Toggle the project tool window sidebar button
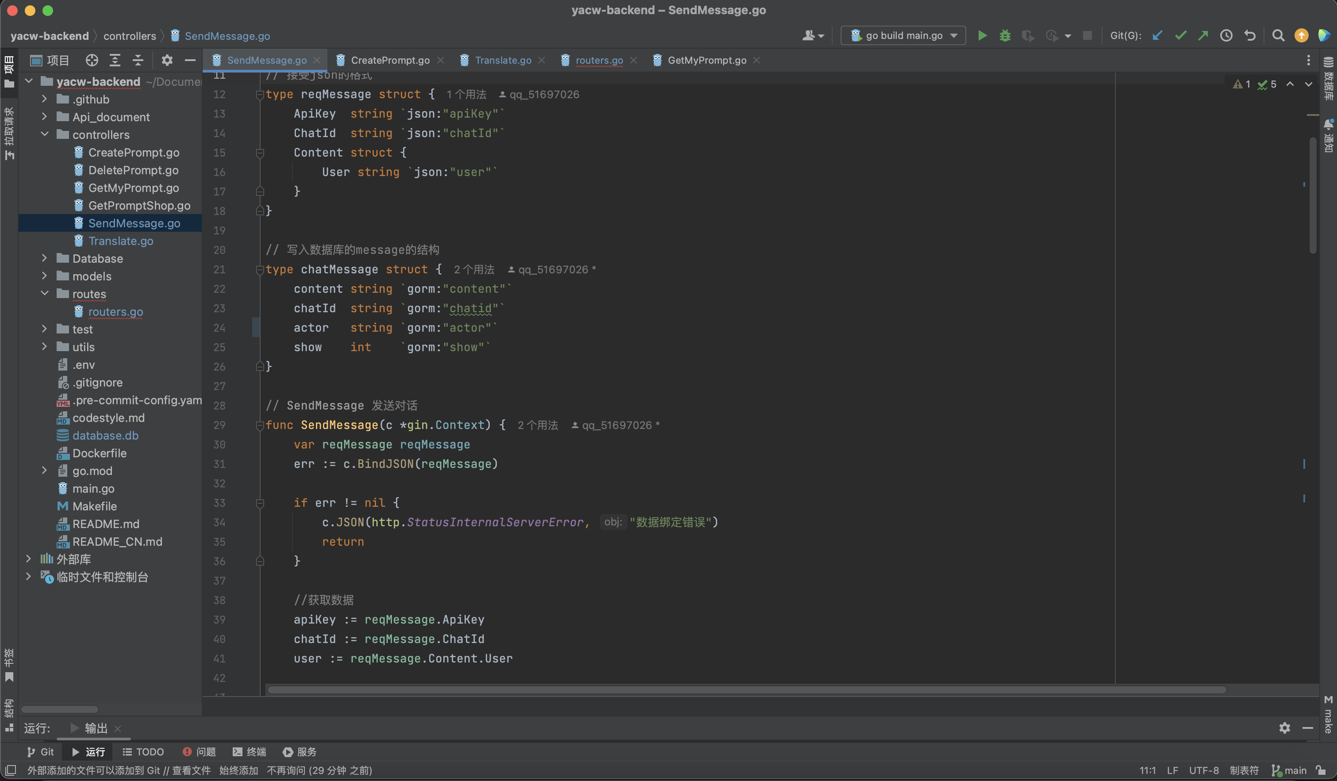This screenshot has width=1337, height=781. click(9, 72)
